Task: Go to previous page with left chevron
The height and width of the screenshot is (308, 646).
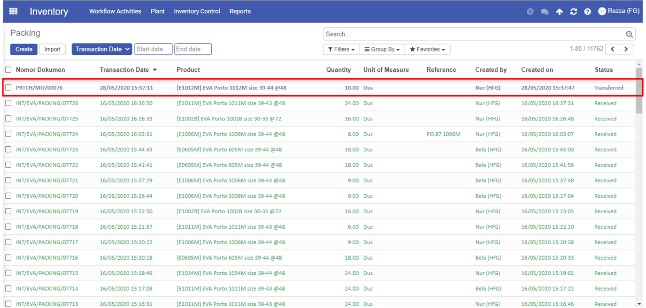Action: click(x=612, y=49)
